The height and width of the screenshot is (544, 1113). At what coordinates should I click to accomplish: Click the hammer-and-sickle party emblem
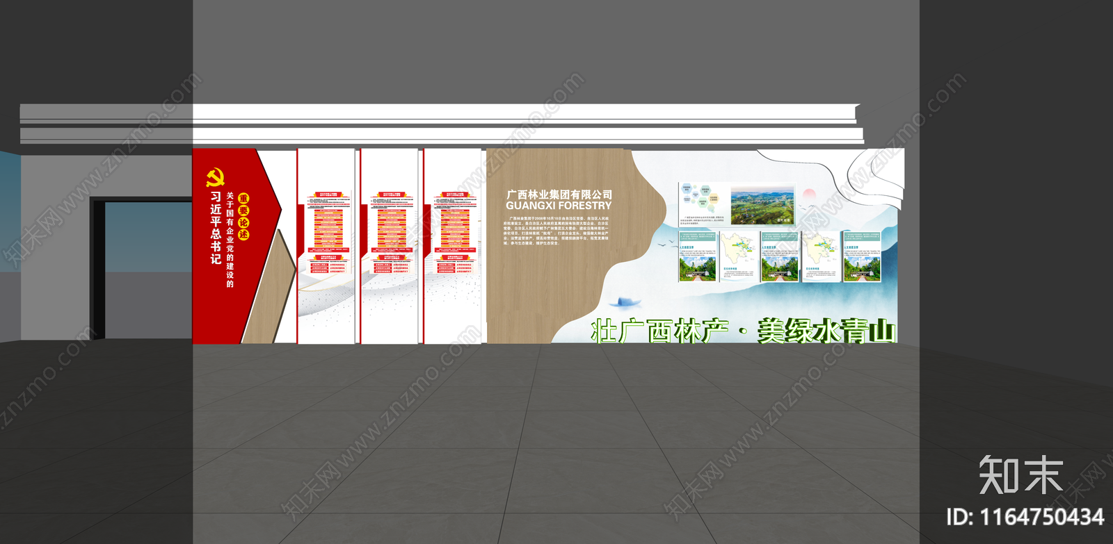[x=216, y=178]
